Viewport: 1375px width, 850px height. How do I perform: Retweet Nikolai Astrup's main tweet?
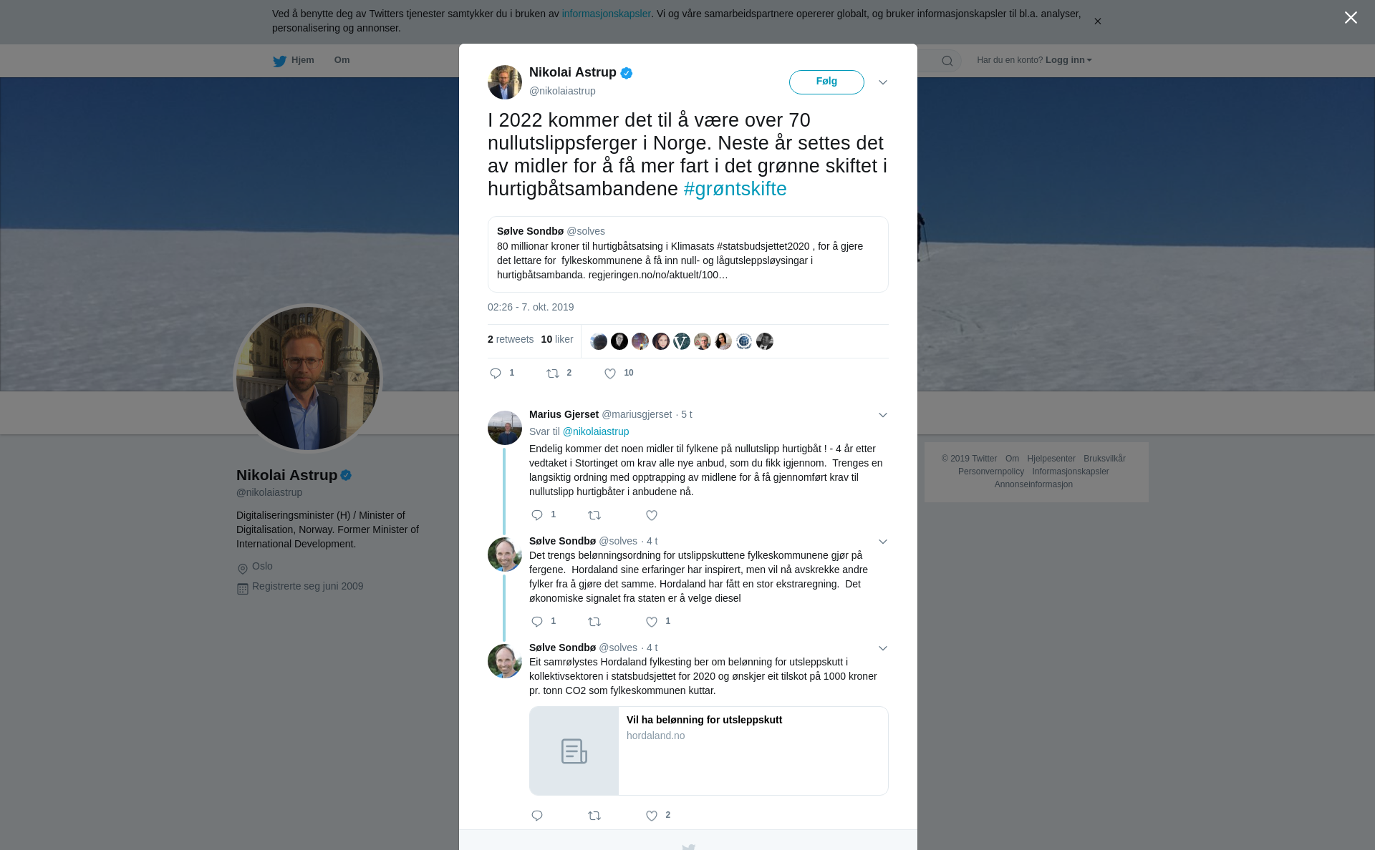point(553,373)
